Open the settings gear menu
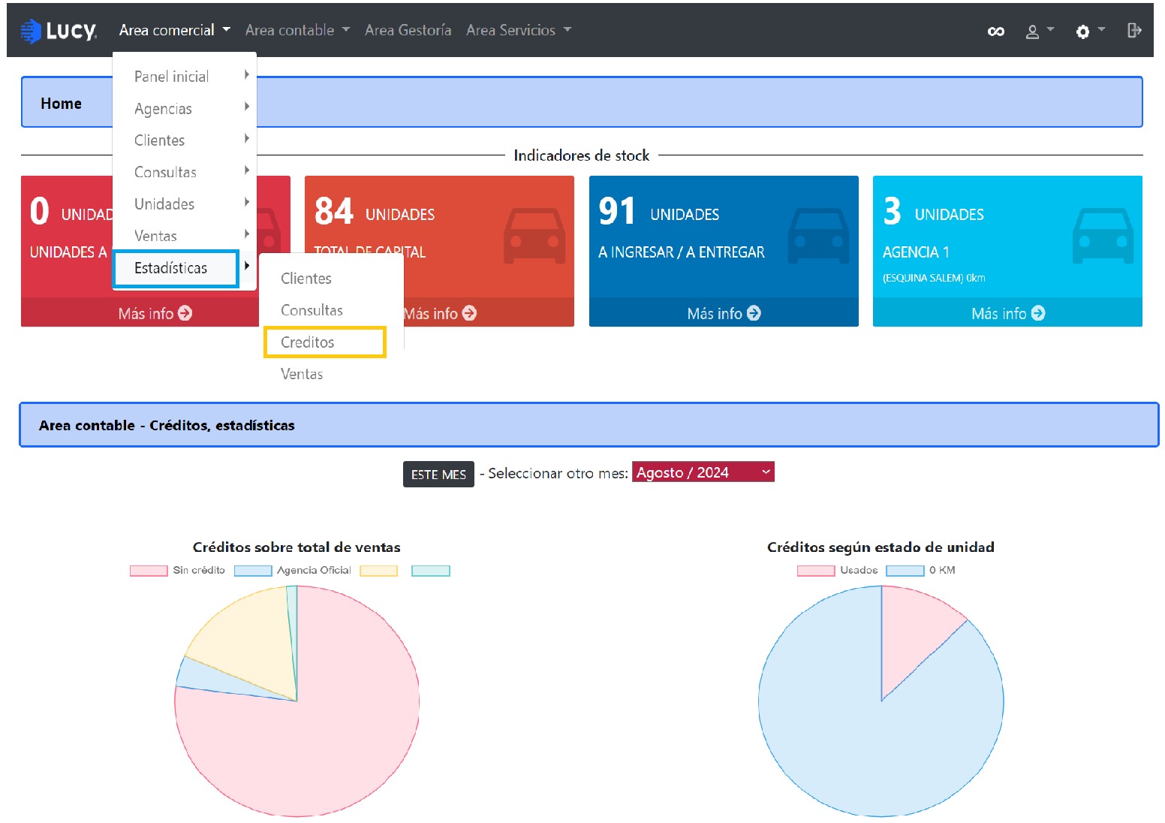This screenshot has height=823, width=1165. [x=1089, y=31]
